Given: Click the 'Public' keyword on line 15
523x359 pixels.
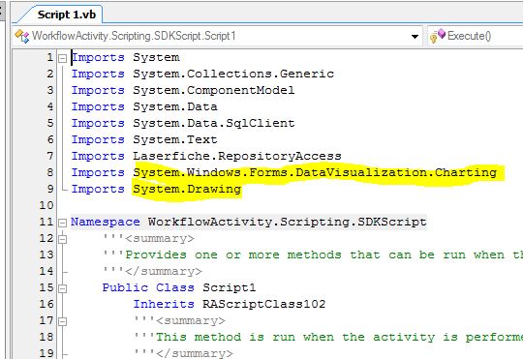Looking at the screenshot, I should pos(125,287).
